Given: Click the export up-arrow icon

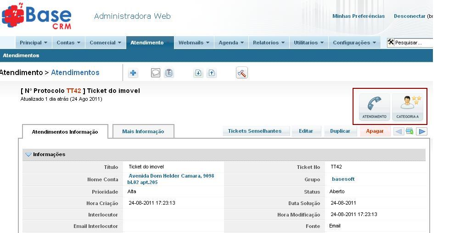Looking at the screenshot, I should [x=211, y=73].
